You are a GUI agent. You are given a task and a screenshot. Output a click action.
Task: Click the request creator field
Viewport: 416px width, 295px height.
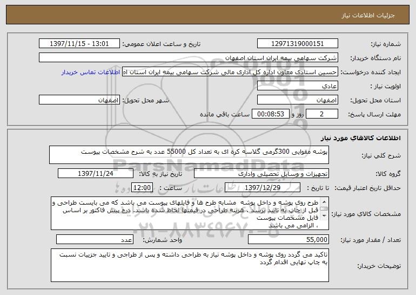pos(230,72)
